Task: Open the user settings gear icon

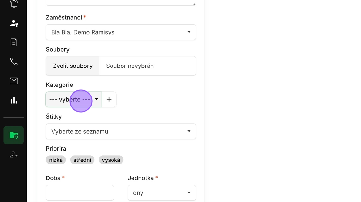Action: [x=14, y=155]
